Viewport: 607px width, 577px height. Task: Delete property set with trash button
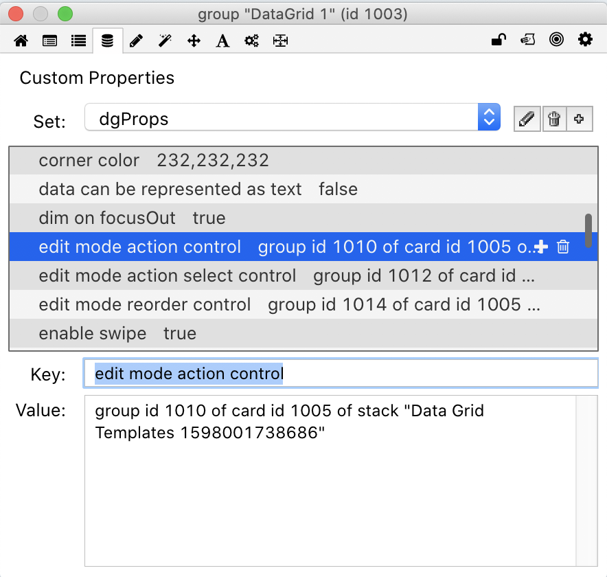tap(553, 119)
